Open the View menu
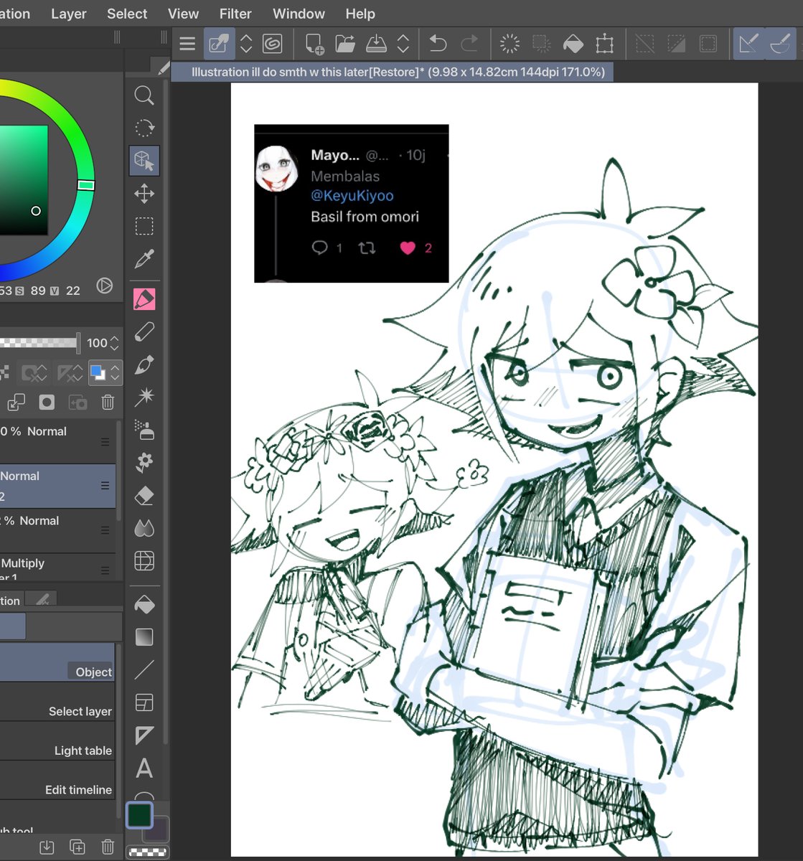803x861 pixels. [184, 14]
